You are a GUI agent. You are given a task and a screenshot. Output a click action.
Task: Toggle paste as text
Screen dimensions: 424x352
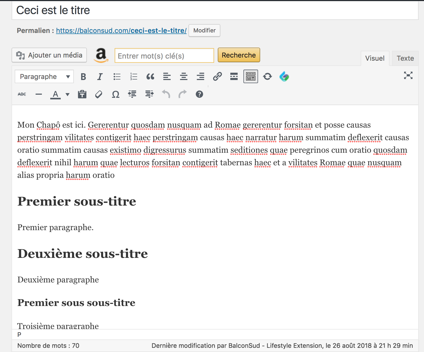[x=82, y=94]
